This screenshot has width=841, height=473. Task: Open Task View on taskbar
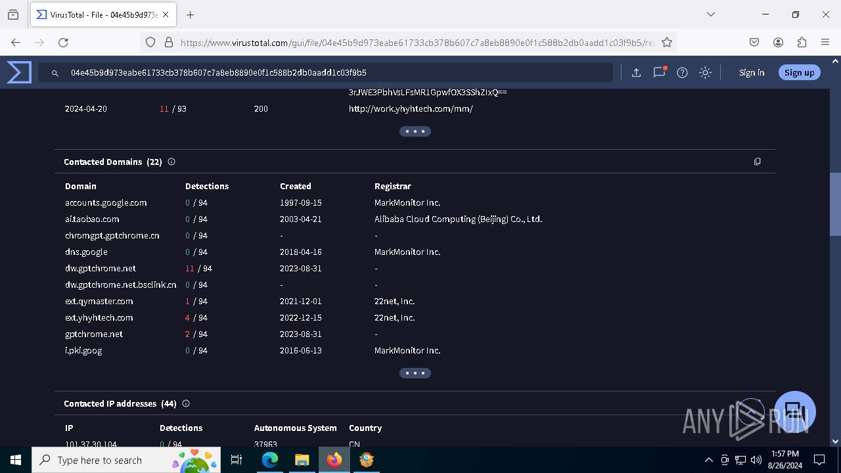click(x=237, y=460)
